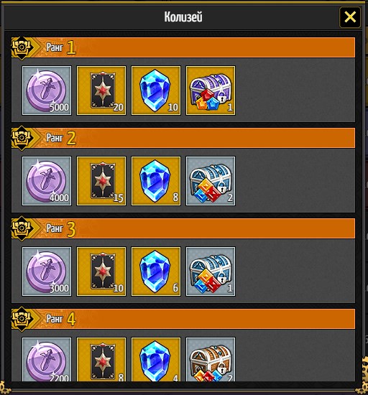Viewport: 368px width, 395px height.
Task: Open the Rank 3 blue gem chest
Action: [211, 271]
